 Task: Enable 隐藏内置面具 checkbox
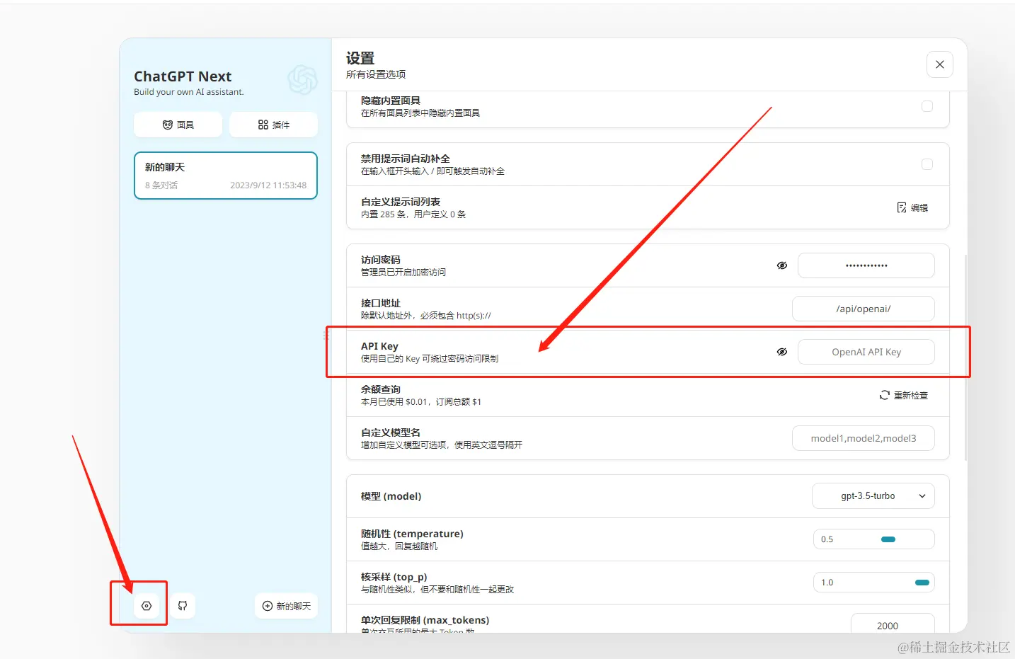(927, 106)
